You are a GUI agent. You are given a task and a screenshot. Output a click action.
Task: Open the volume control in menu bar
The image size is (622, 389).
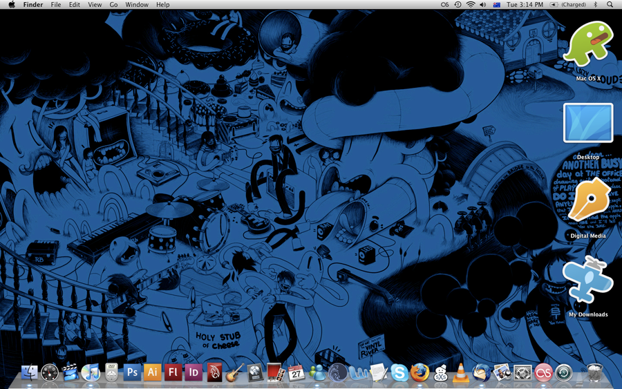[x=483, y=4]
